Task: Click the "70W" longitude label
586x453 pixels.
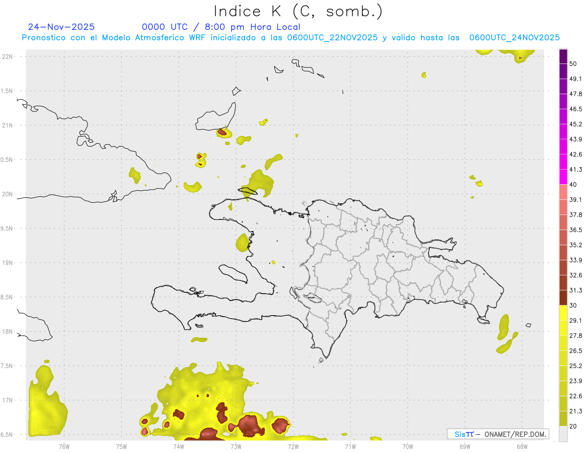Action: point(408,446)
